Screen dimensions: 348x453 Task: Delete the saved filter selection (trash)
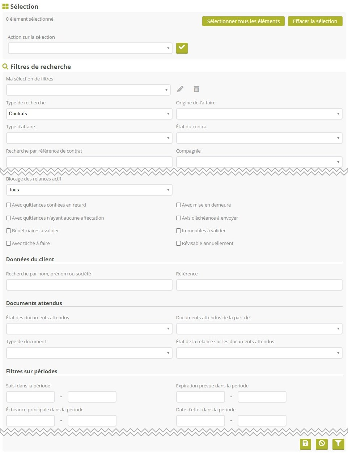[196, 89]
